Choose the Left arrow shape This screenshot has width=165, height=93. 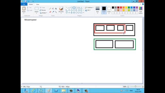point(79,10)
